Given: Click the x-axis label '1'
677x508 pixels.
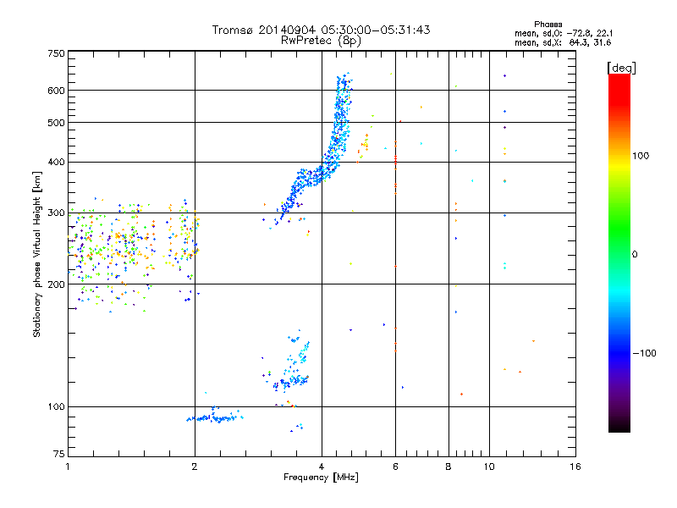Looking at the screenshot, I should pyautogui.click(x=68, y=467).
